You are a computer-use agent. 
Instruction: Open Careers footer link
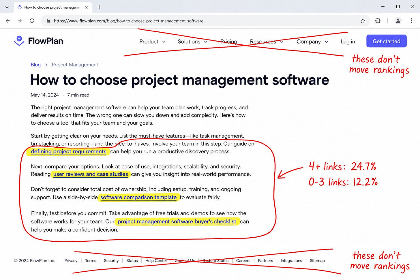[x=243, y=261]
